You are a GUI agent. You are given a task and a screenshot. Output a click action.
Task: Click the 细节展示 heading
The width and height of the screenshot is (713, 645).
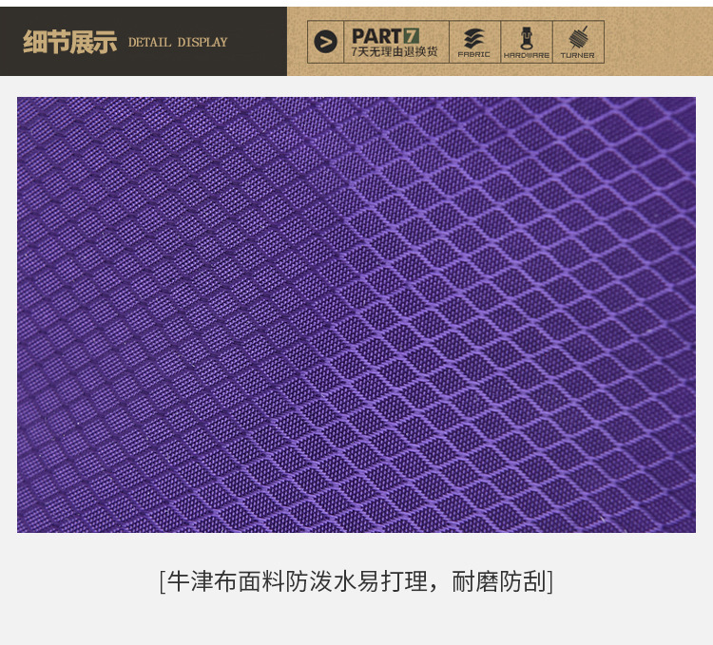click(69, 42)
